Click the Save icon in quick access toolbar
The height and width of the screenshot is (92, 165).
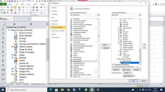9,1
